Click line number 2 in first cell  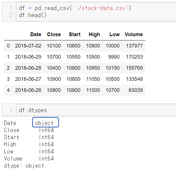tap(11, 15)
